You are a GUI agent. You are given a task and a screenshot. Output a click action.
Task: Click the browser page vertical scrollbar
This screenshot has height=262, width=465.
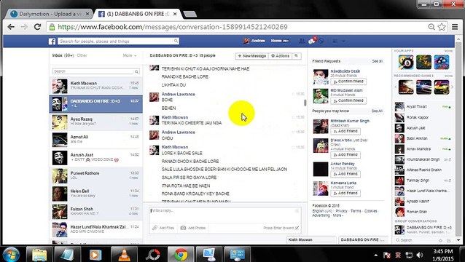click(x=458, y=139)
